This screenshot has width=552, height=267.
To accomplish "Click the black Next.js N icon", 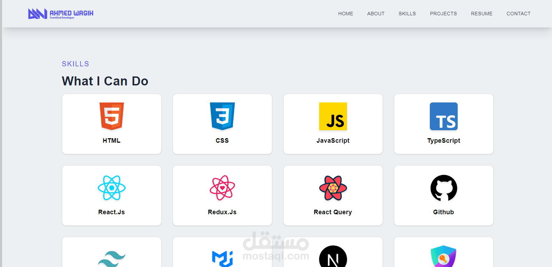I will tap(333, 257).
